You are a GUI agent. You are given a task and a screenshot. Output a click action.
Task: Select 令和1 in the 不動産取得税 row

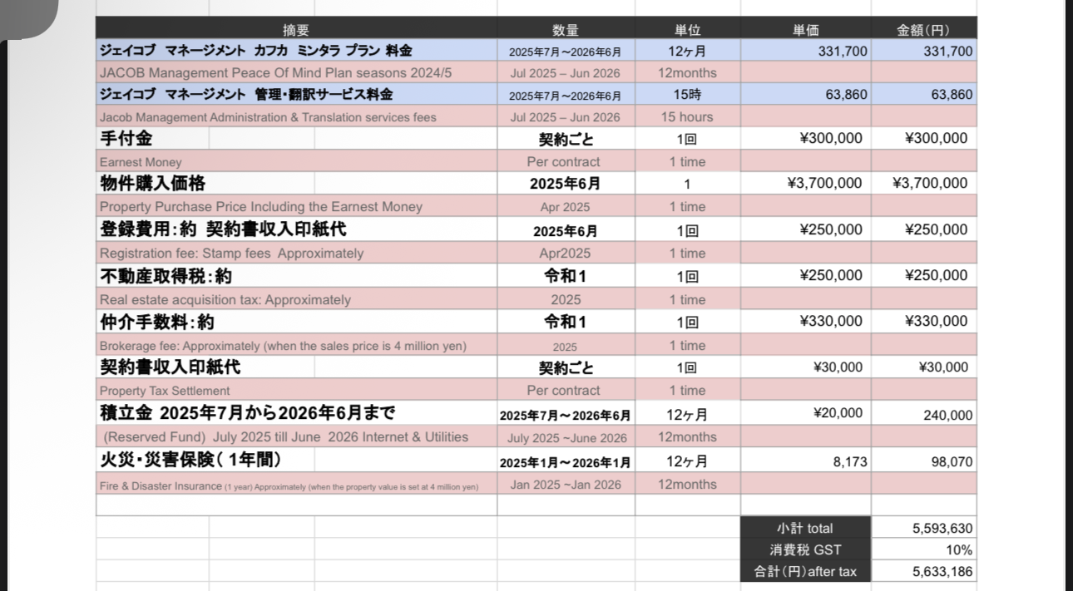(x=566, y=276)
